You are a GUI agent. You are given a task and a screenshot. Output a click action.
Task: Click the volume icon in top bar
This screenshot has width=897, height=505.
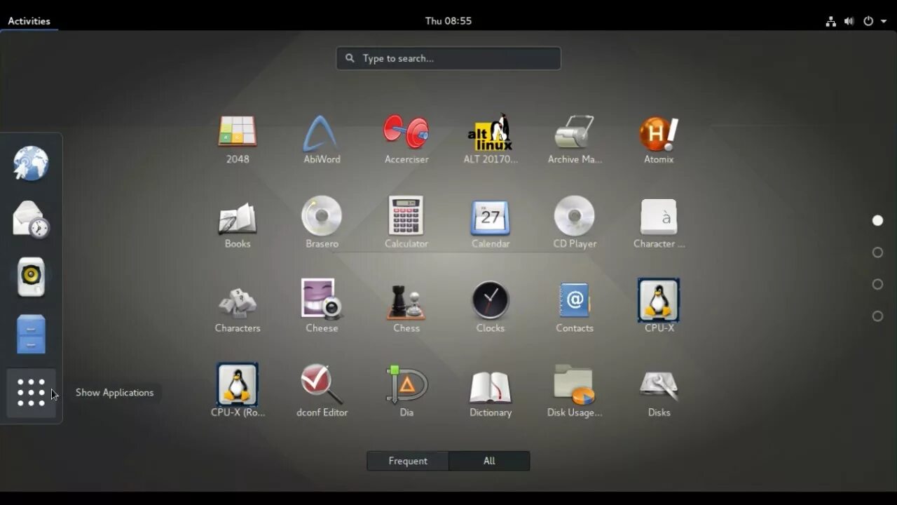(x=849, y=21)
